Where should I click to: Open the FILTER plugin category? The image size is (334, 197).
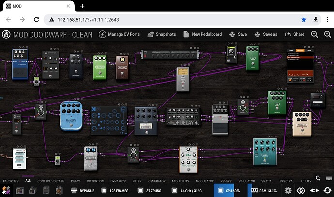(137, 181)
